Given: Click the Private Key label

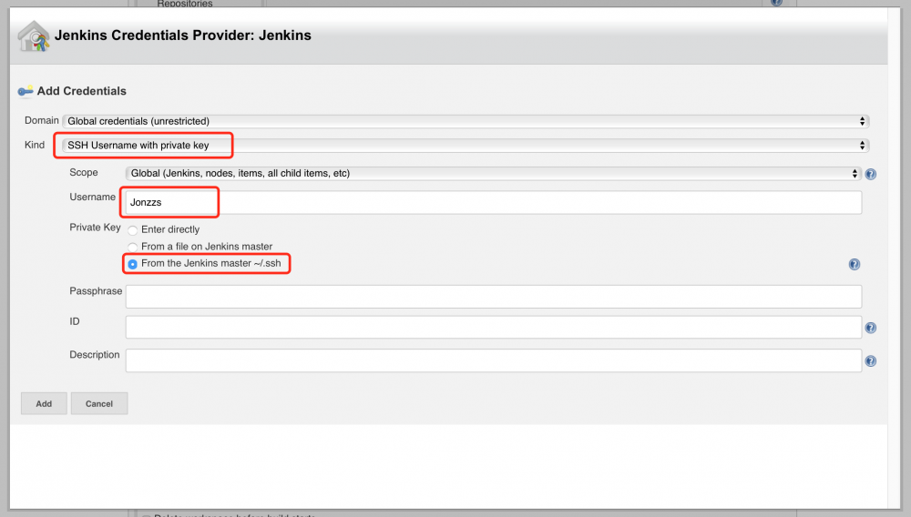Looking at the screenshot, I should 95,228.
